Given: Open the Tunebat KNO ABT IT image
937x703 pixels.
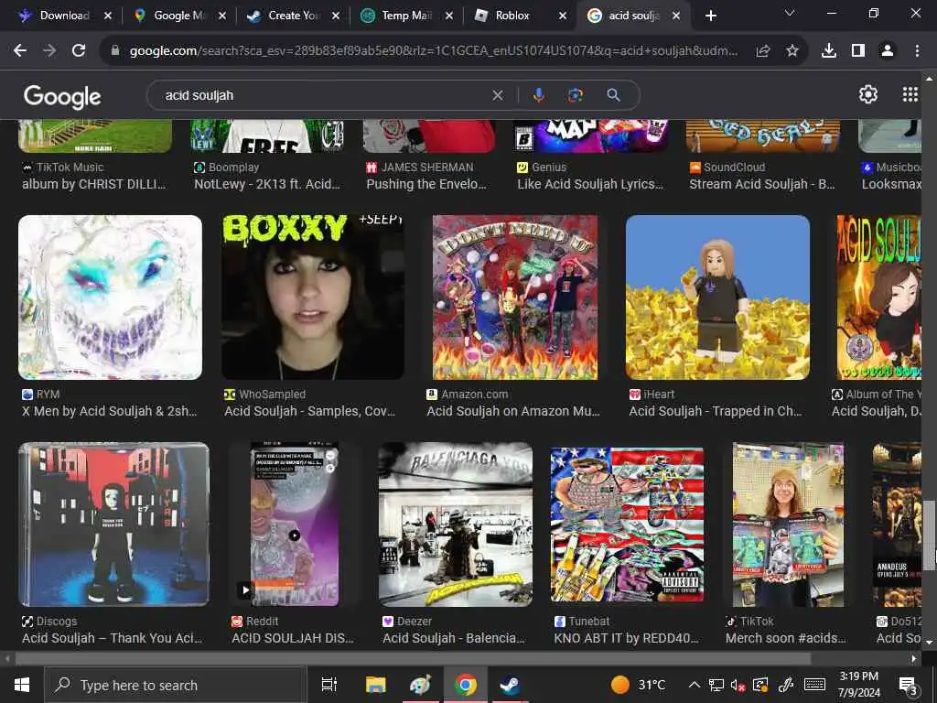Looking at the screenshot, I should click(x=627, y=525).
